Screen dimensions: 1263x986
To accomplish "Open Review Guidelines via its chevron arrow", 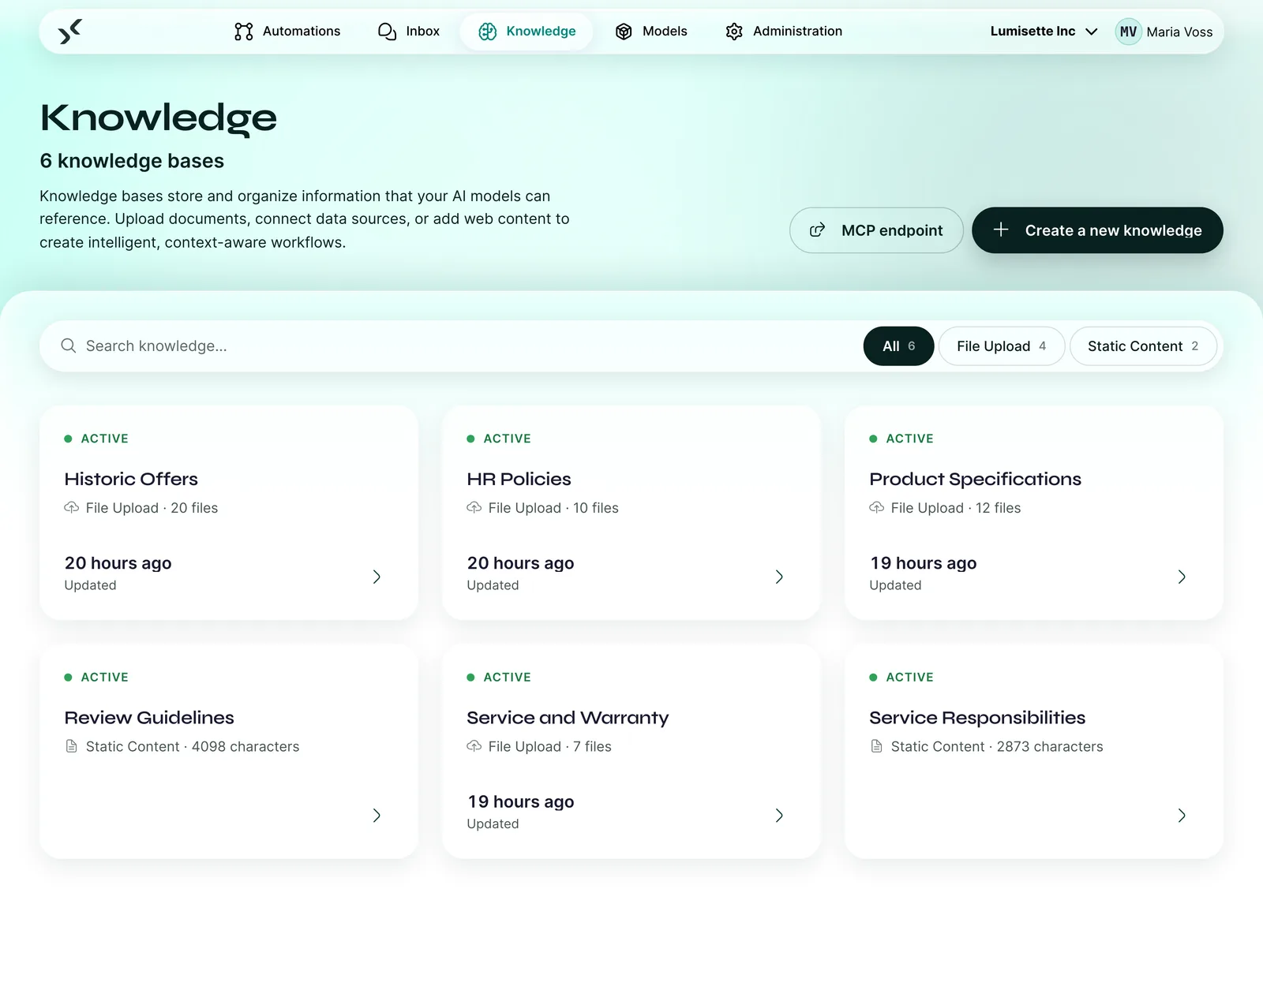I will click(x=377, y=816).
